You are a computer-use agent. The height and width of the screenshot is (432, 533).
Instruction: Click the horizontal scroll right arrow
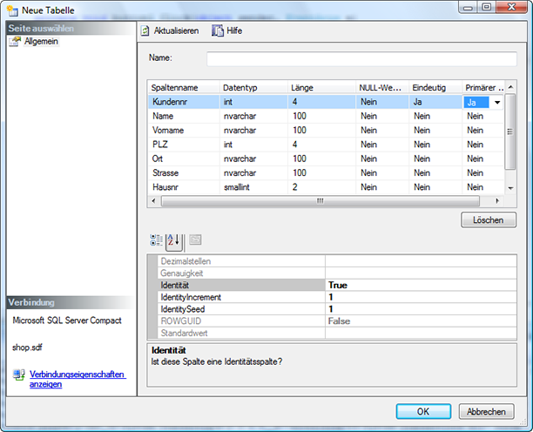click(497, 201)
